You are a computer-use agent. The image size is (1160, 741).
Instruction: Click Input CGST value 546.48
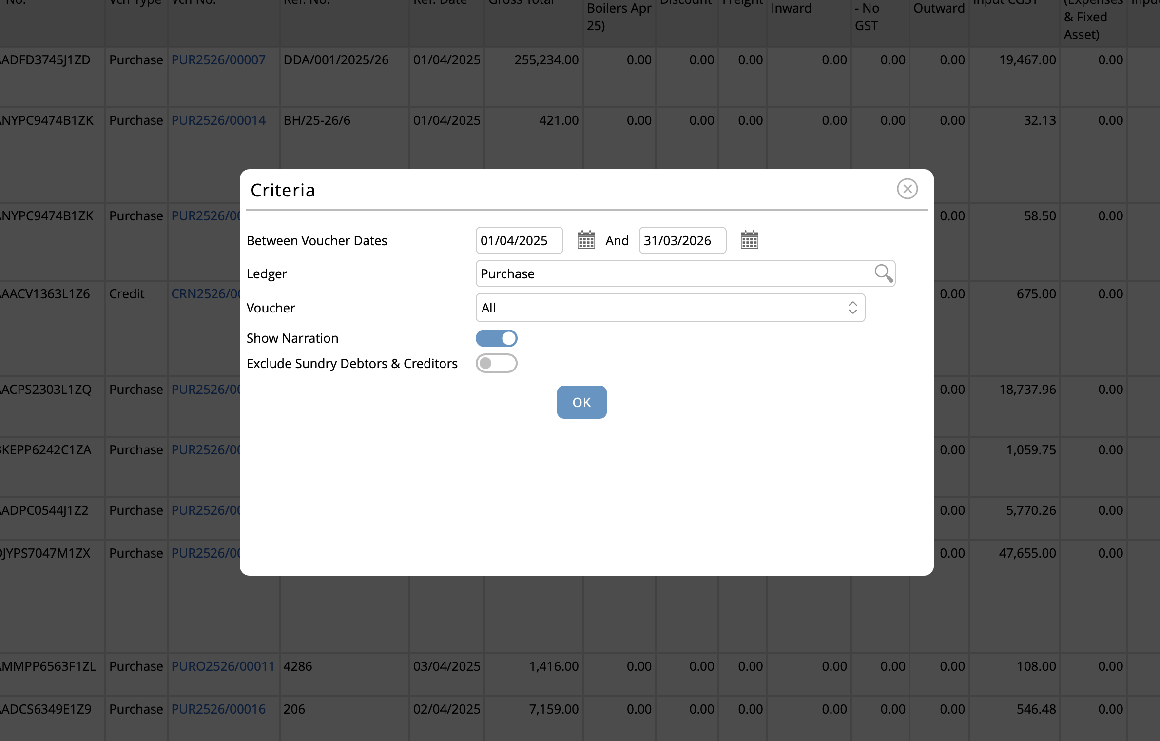click(1036, 709)
